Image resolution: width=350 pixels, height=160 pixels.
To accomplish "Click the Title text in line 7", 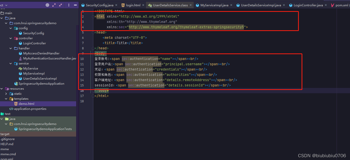I will tap(122, 43).
